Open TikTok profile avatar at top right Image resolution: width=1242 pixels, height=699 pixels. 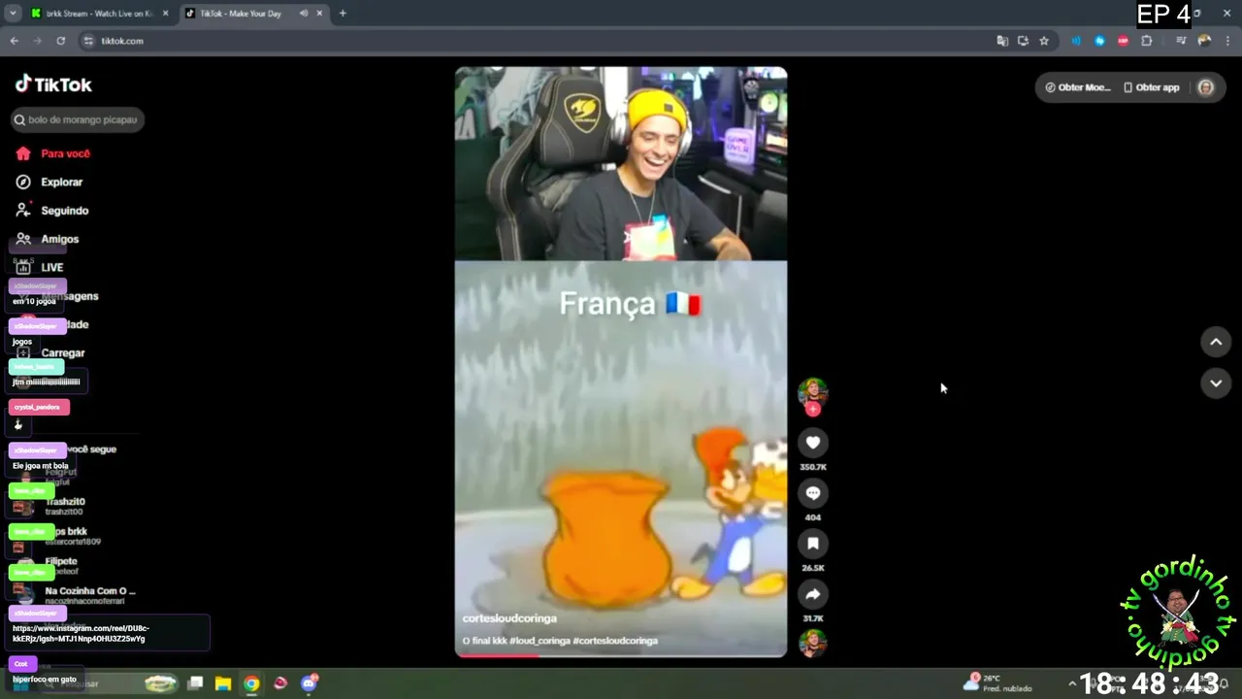coord(1206,87)
